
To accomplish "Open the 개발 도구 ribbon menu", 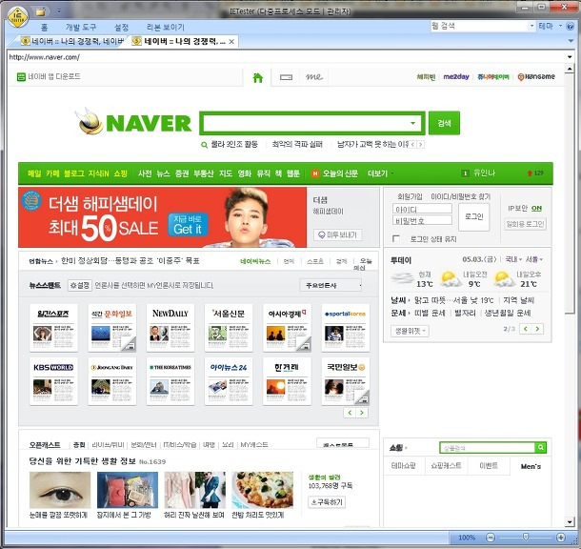I will [81, 27].
